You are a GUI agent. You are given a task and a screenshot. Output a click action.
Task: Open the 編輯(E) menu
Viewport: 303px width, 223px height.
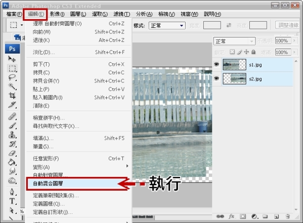click(36, 14)
